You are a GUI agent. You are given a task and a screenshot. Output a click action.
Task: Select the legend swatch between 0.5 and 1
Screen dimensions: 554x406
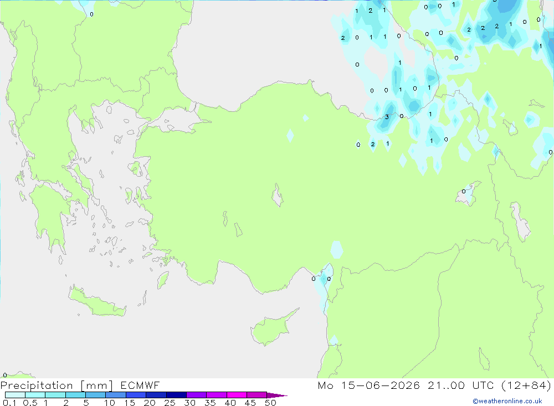point(35,395)
